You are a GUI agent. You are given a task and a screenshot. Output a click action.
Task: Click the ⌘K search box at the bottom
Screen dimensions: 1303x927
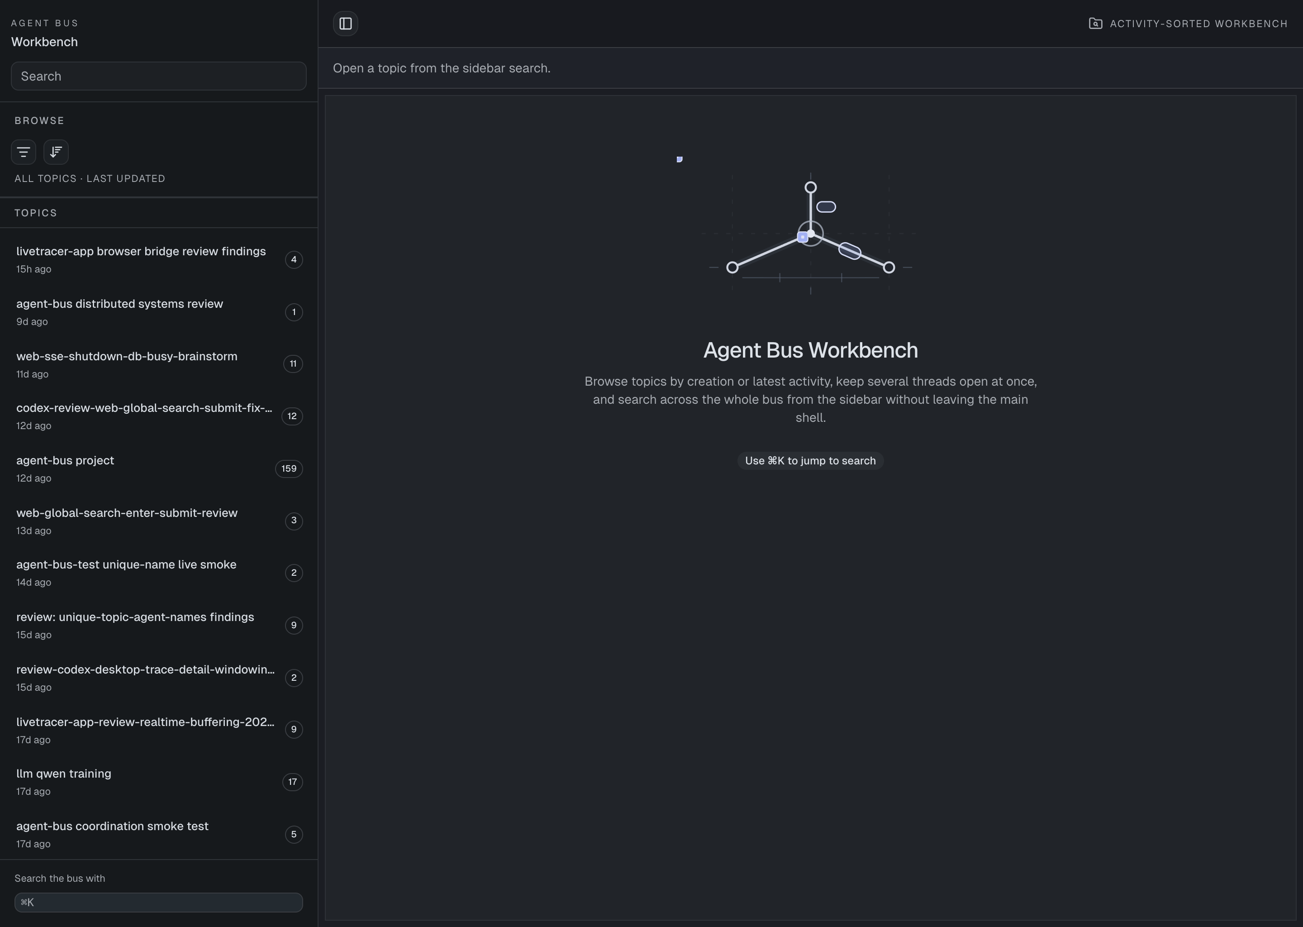pyautogui.click(x=158, y=903)
